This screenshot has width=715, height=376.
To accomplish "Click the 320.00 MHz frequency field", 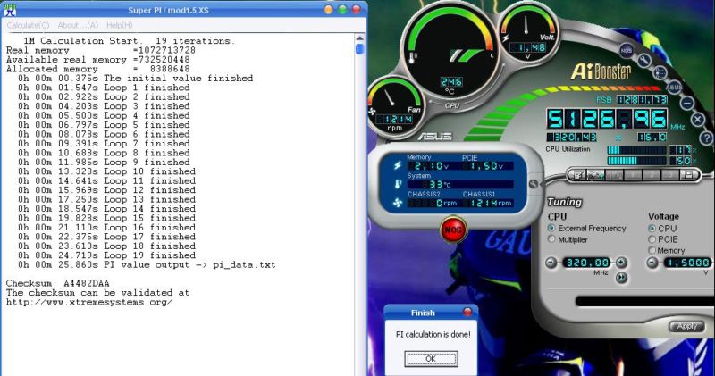I will 587,263.
